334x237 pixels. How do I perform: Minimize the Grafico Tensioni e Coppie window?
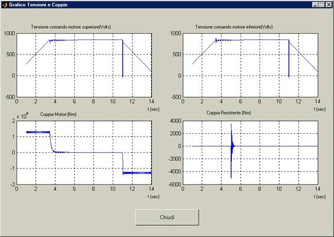tap(315, 5)
